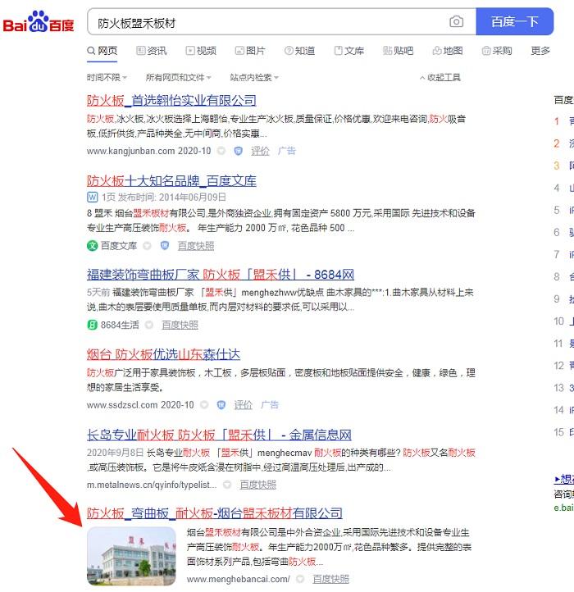Click the round arrow icon after kangjunban.com 2020-10
This screenshot has height=592, width=574.
coord(221,151)
